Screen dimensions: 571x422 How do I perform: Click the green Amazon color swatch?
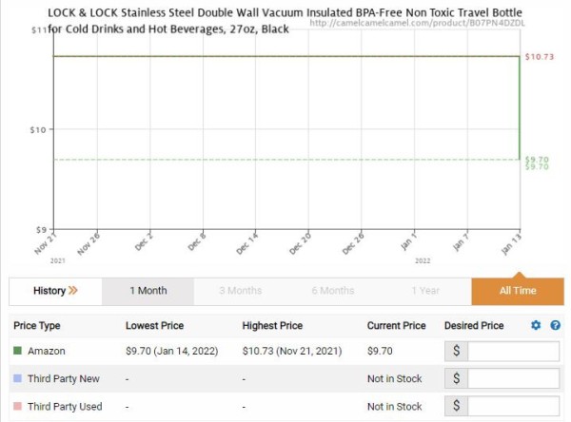17,351
